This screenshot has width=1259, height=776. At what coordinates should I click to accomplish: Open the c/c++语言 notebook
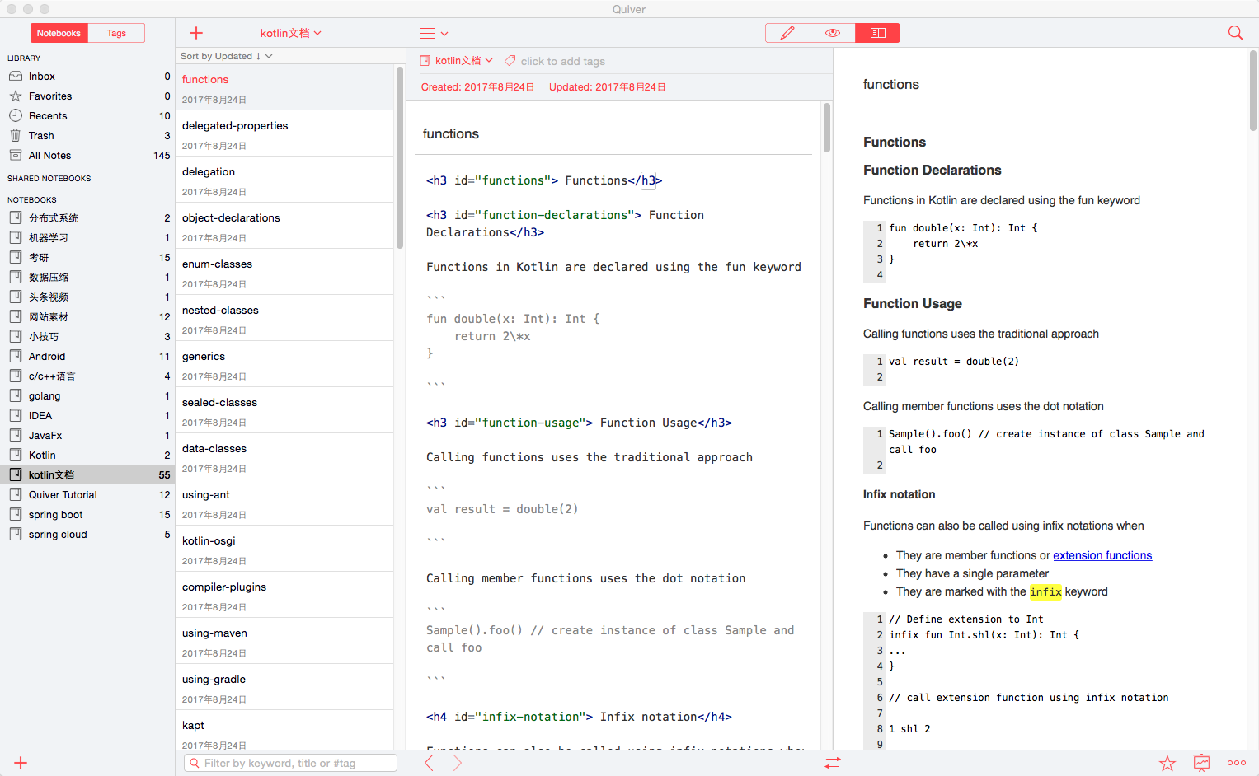tap(87, 376)
